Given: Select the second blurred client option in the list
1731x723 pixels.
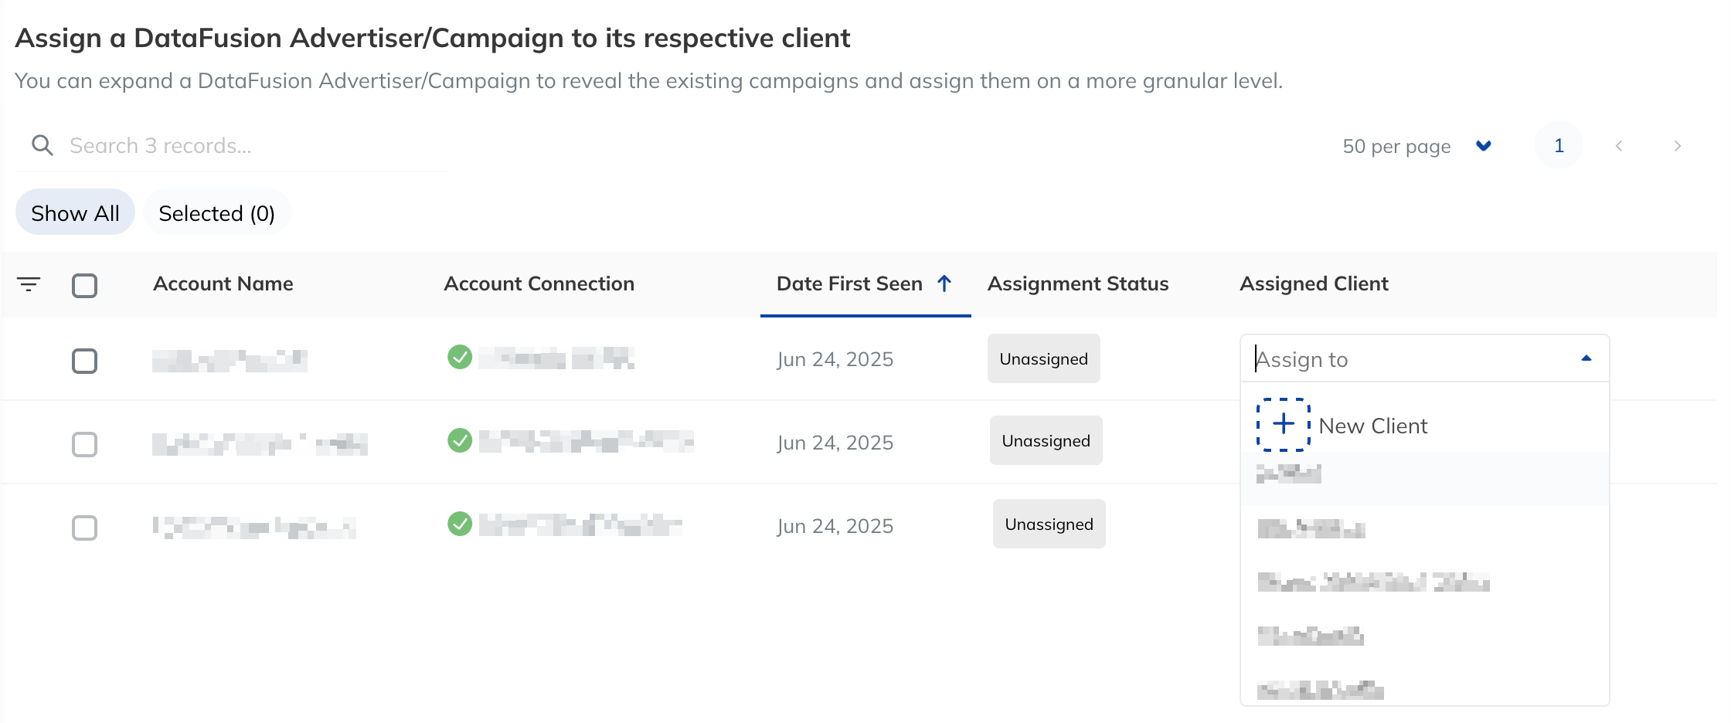Looking at the screenshot, I should (1424, 530).
